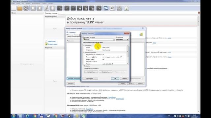Click the chart icon left of the refresh icon
Screen dimensions: 211x118
click(99, 8)
